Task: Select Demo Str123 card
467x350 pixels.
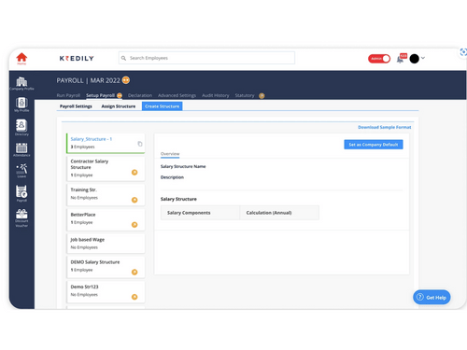Action: 106,292
